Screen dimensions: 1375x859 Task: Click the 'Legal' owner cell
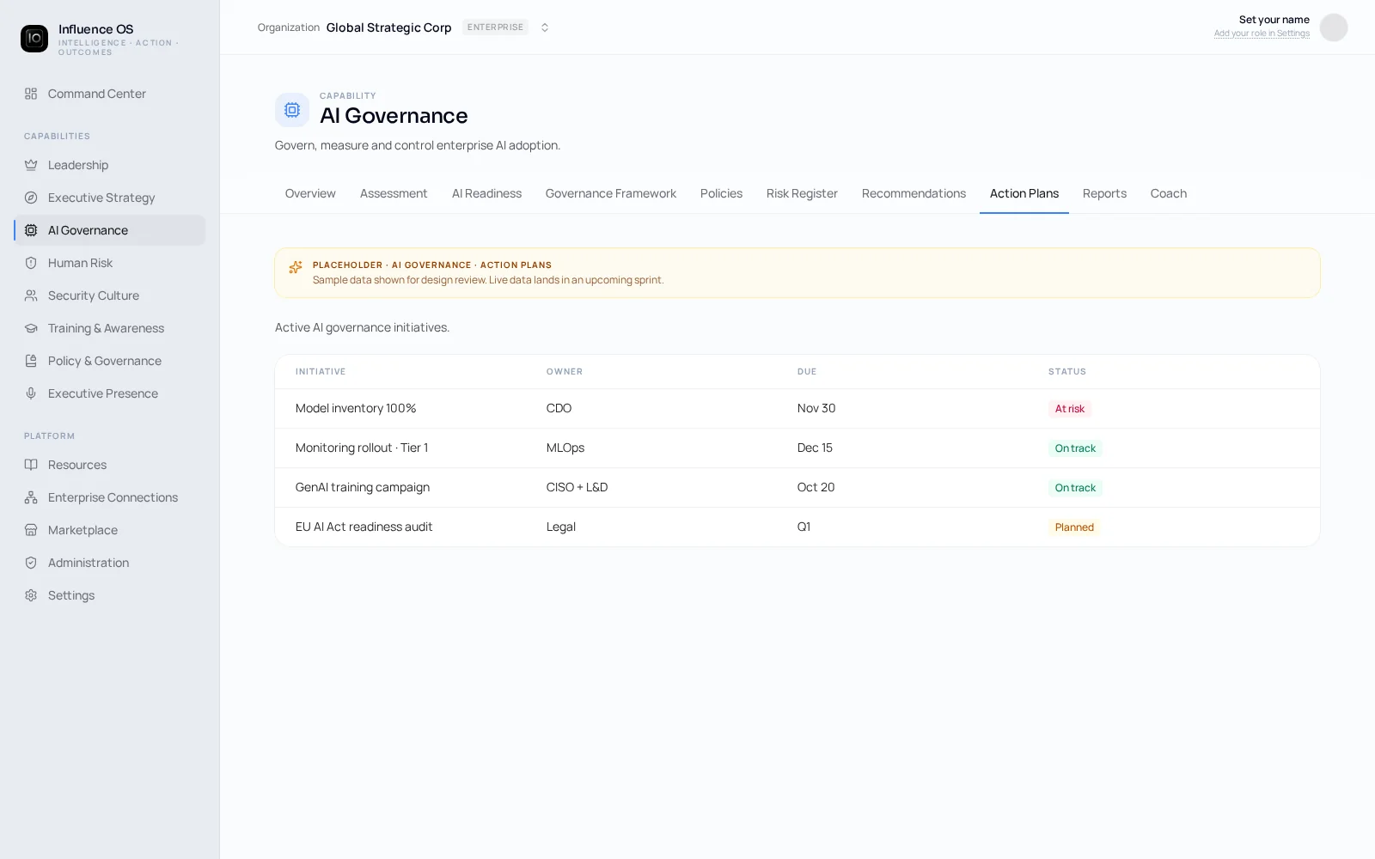coord(561,527)
